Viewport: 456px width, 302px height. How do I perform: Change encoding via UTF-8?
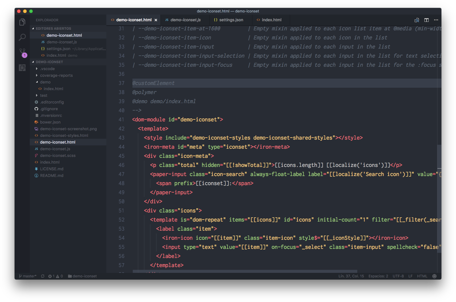pos(398,276)
